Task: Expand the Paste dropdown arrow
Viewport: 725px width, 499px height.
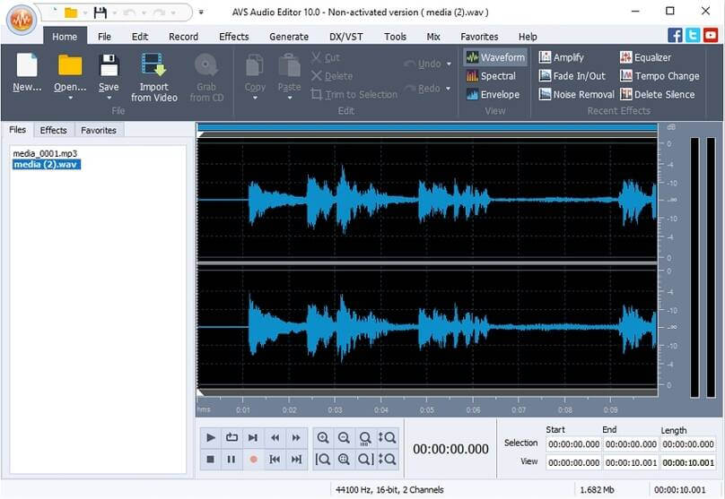Action: [x=290, y=98]
